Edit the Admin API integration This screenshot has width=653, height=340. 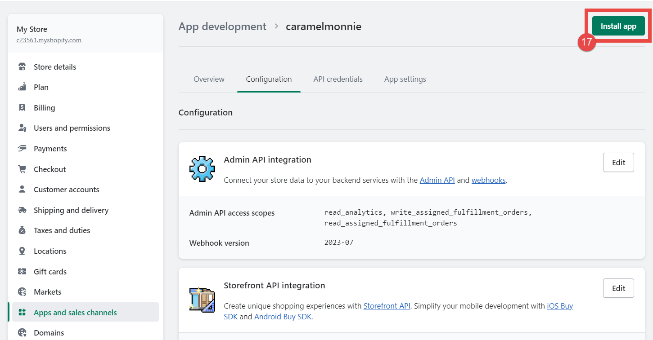[x=618, y=163]
